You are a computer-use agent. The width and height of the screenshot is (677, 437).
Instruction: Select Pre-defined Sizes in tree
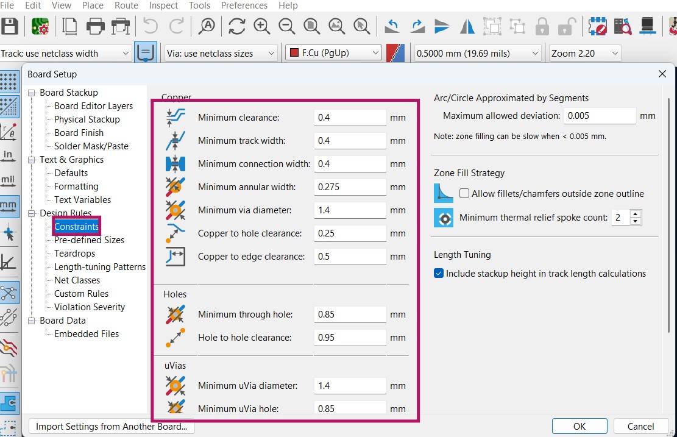(89, 240)
